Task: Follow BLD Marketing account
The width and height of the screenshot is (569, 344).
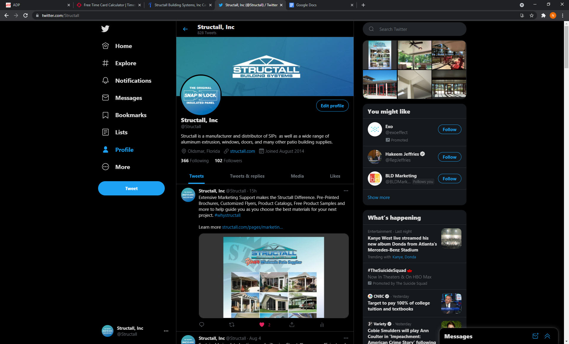Action: 449,179
